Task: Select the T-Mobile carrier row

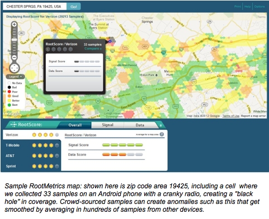Action: click(x=32, y=145)
